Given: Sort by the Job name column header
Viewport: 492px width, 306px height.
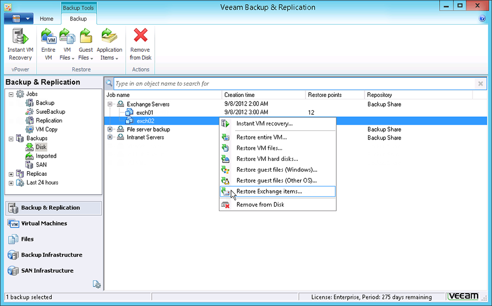Looking at the screenshot, I should [163, 95].
